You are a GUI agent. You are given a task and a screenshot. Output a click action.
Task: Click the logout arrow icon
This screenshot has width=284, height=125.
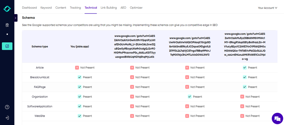point(7,118)
